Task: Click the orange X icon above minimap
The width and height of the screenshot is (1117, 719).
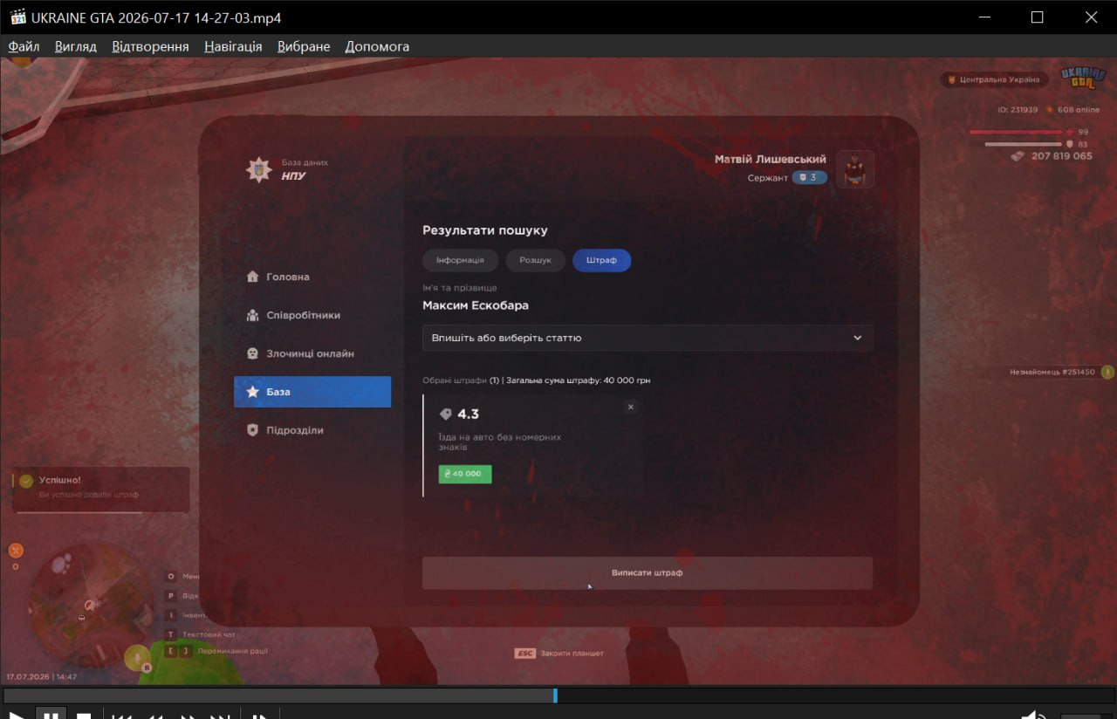Action: pos(16,551)
